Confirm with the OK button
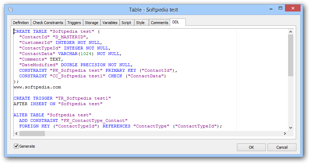The width and height of the screenshot is (310, 164). [251, 147]
